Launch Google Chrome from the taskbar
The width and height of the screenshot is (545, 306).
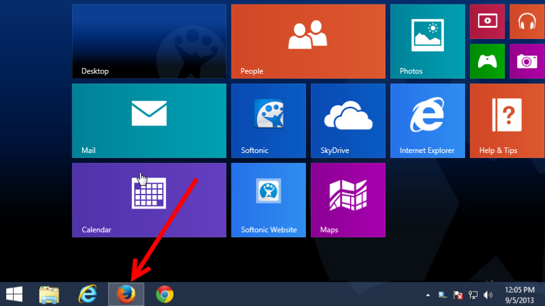coord(165,294)
